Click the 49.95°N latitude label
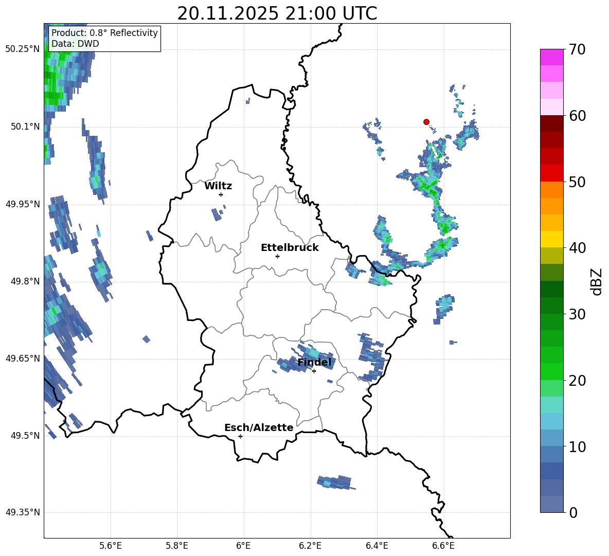 pyautogui.click(x=23, y=204)
